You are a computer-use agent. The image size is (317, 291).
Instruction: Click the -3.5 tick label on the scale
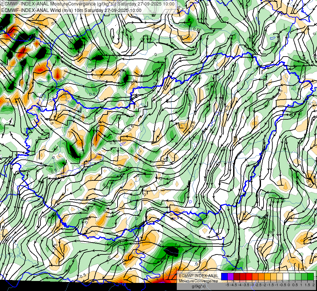click(x=246, y=285)
